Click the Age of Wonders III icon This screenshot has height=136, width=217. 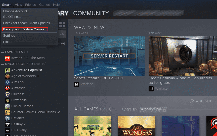8,76
